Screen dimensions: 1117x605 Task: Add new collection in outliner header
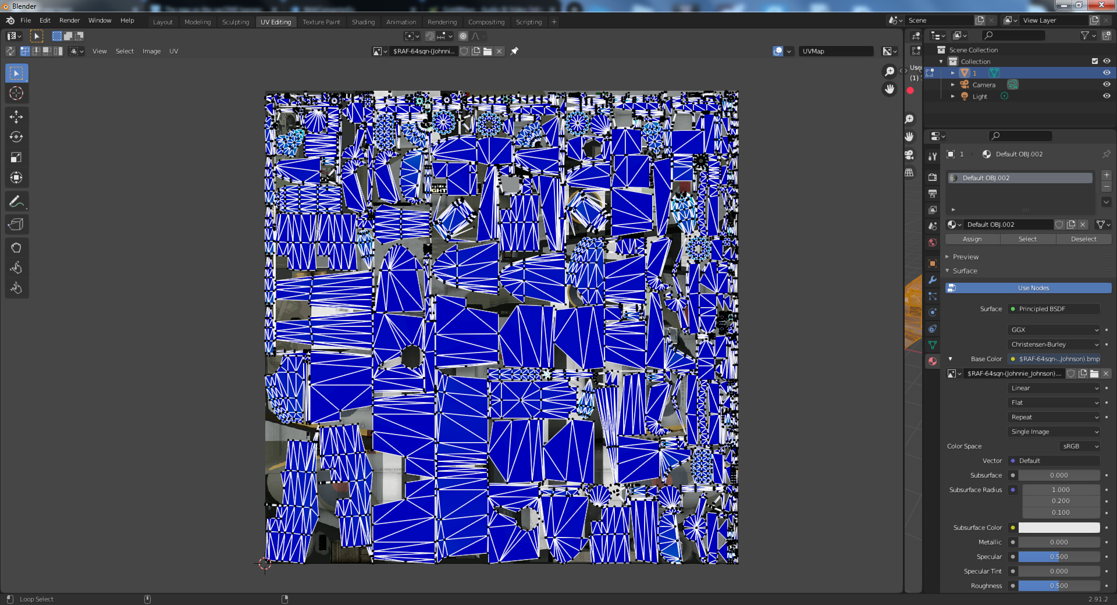pos(1107,36)
